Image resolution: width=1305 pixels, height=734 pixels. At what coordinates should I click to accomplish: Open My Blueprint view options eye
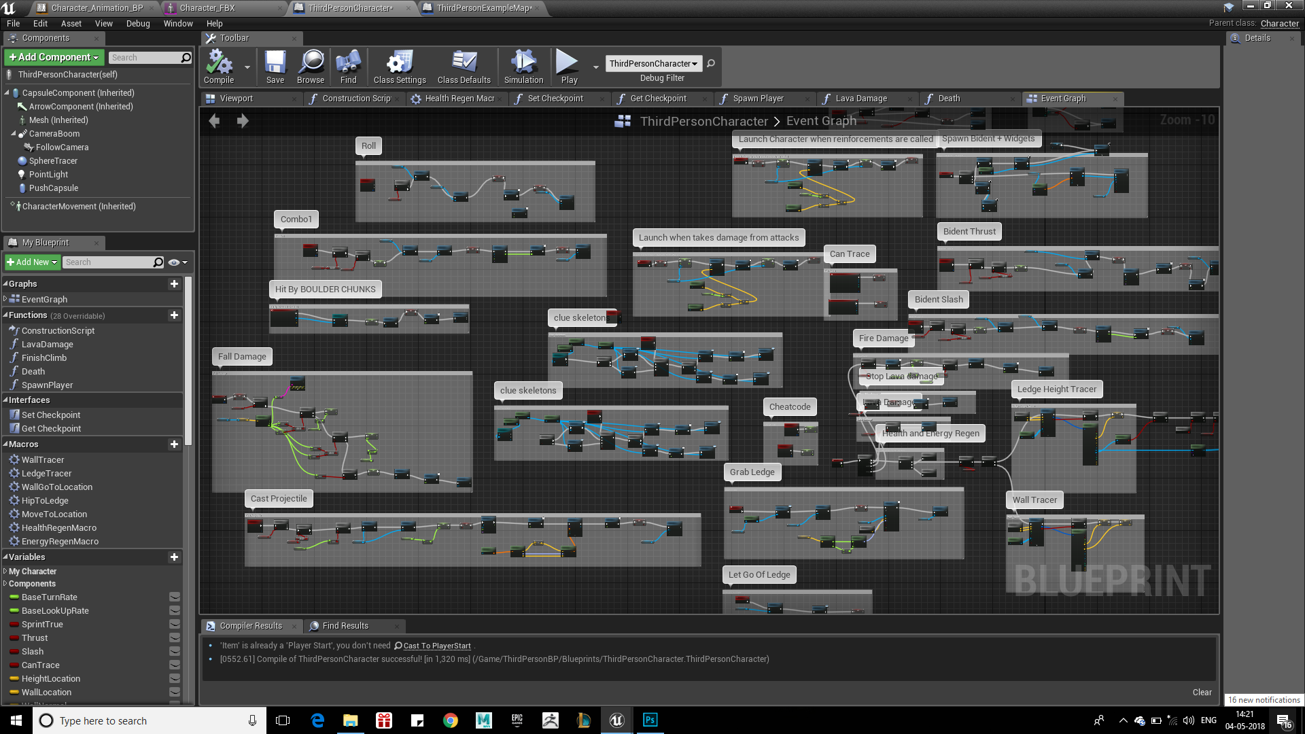pyautogui.click(x=177, y=262)
